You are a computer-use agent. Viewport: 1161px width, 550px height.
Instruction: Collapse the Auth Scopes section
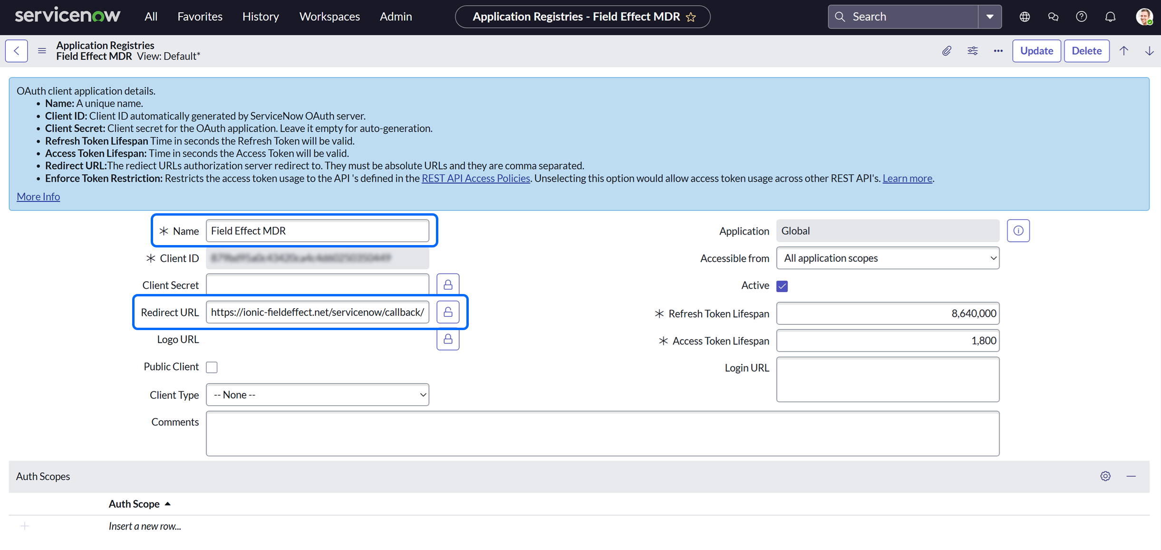click(x=1131, y=476)
